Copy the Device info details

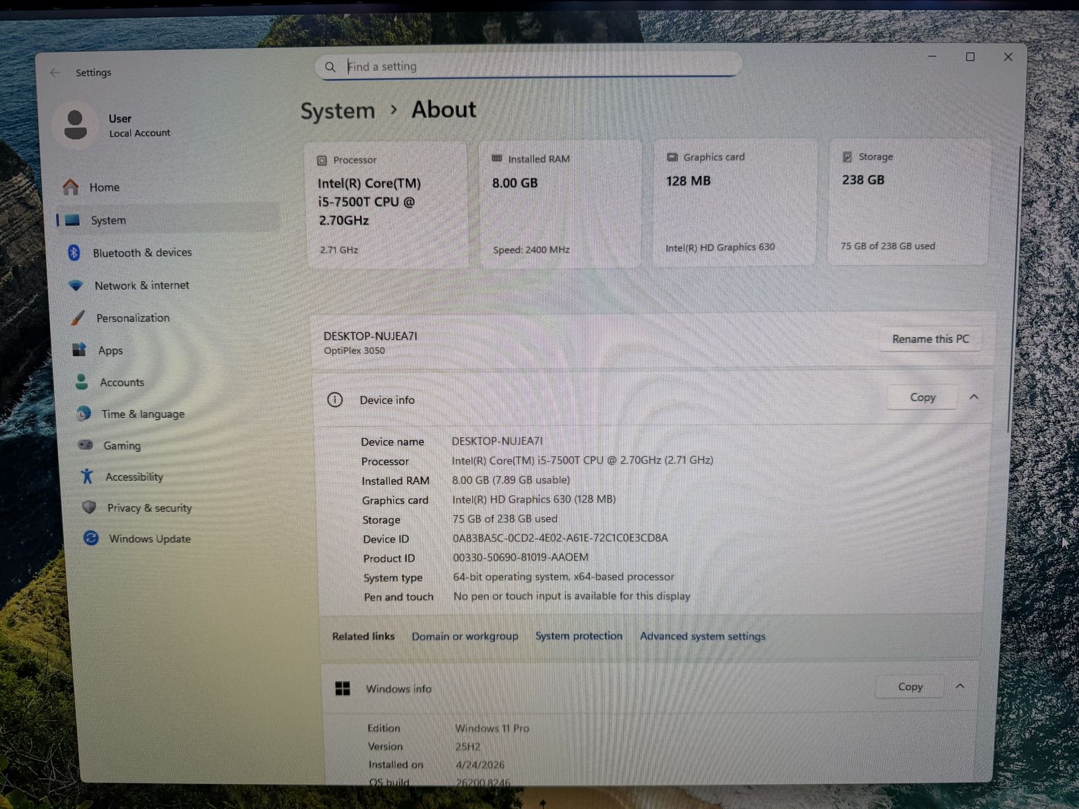point(923,398)
